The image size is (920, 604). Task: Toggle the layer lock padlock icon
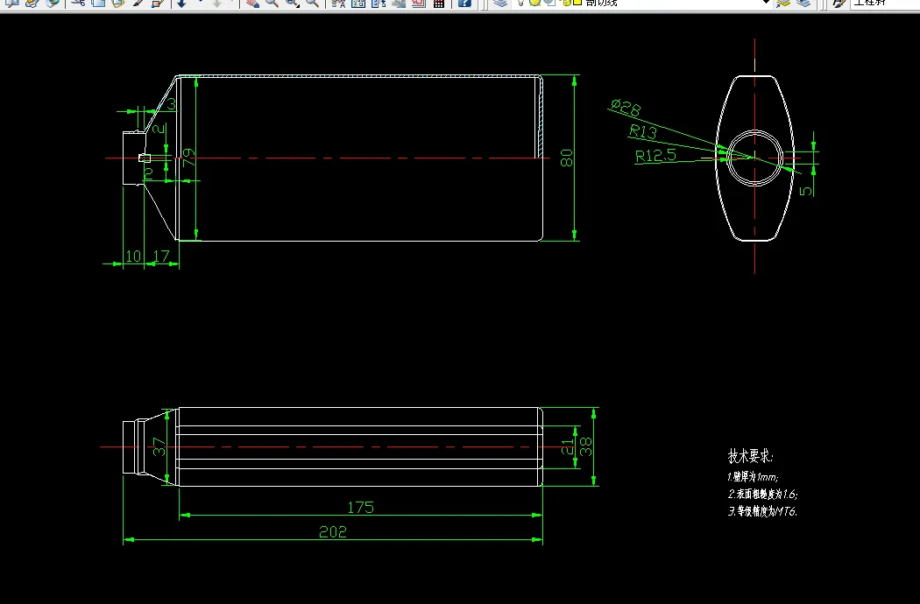[566, 3]
